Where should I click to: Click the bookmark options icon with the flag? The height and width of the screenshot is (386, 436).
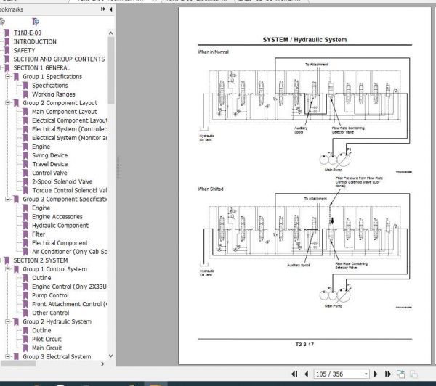(36, 22)
